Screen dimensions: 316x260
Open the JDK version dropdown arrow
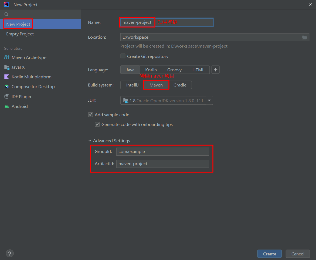209,101
